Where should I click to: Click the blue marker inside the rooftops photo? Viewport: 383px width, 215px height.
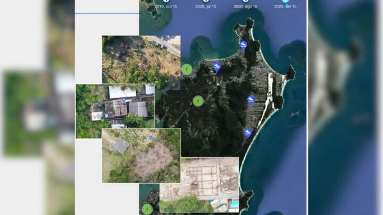point(124,100)
